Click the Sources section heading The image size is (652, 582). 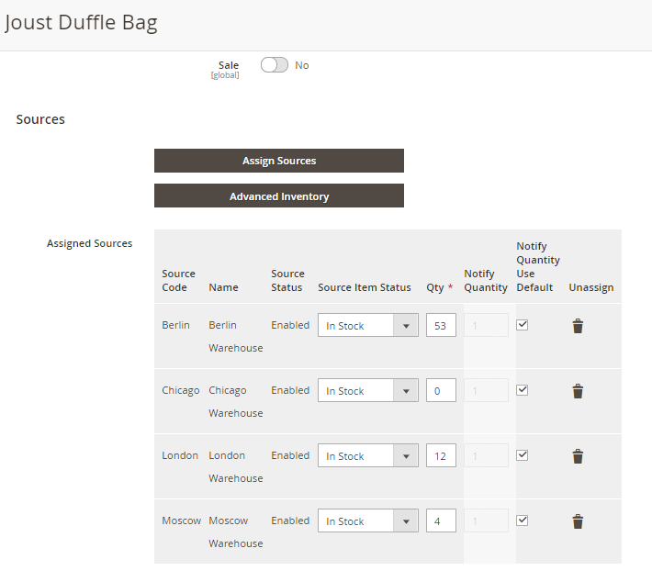[40, 119]
